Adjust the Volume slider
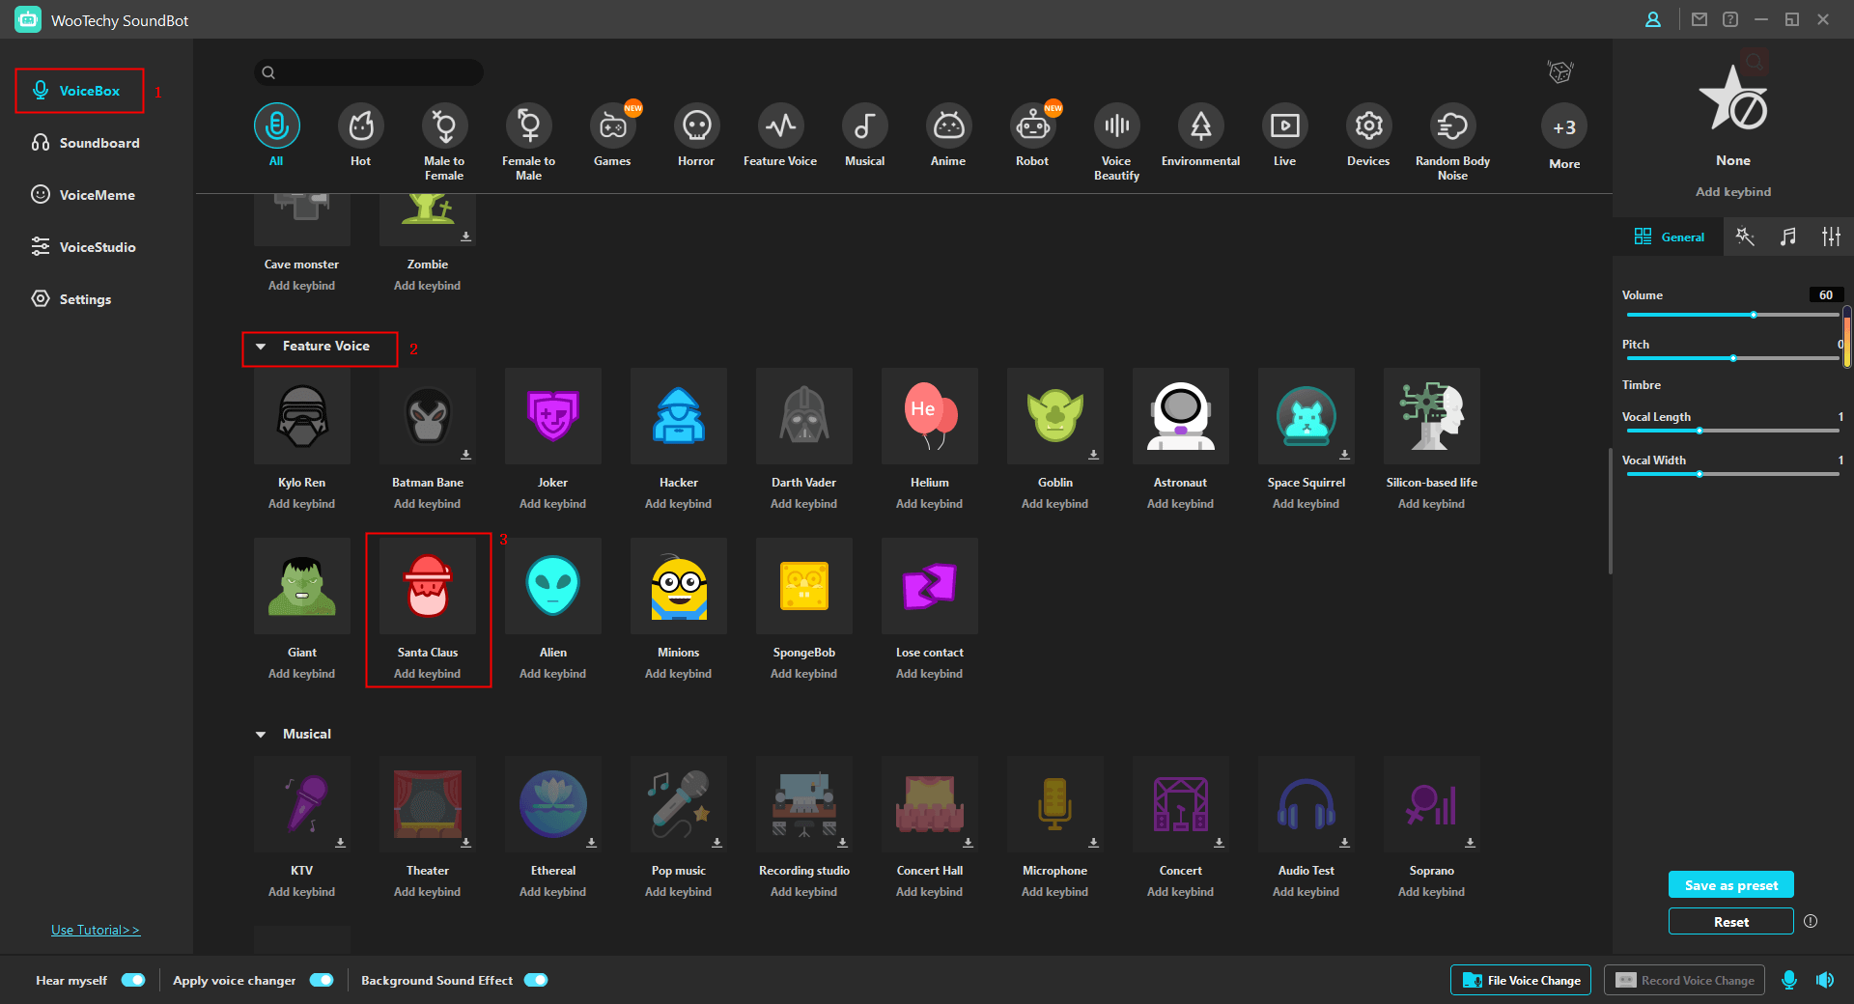 tap(1733, 315)
